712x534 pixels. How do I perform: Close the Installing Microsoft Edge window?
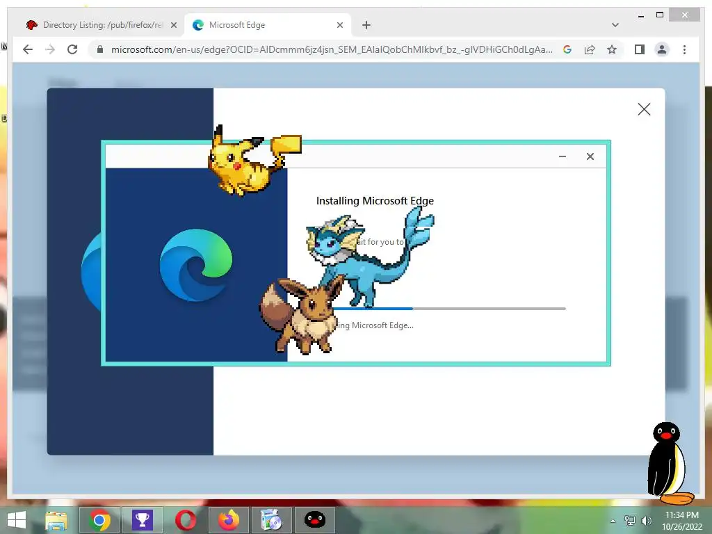tap(590, 156)
